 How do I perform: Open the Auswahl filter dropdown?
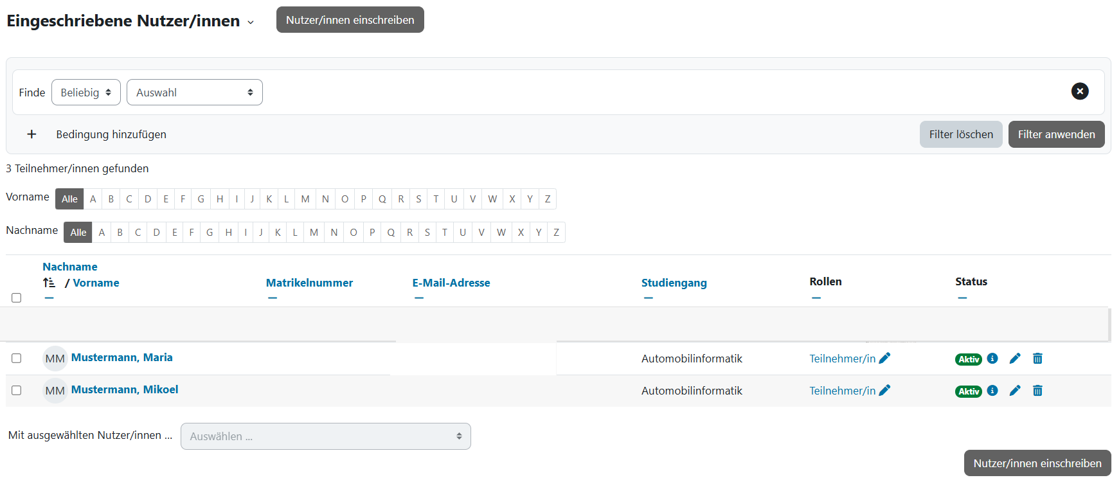194,93
